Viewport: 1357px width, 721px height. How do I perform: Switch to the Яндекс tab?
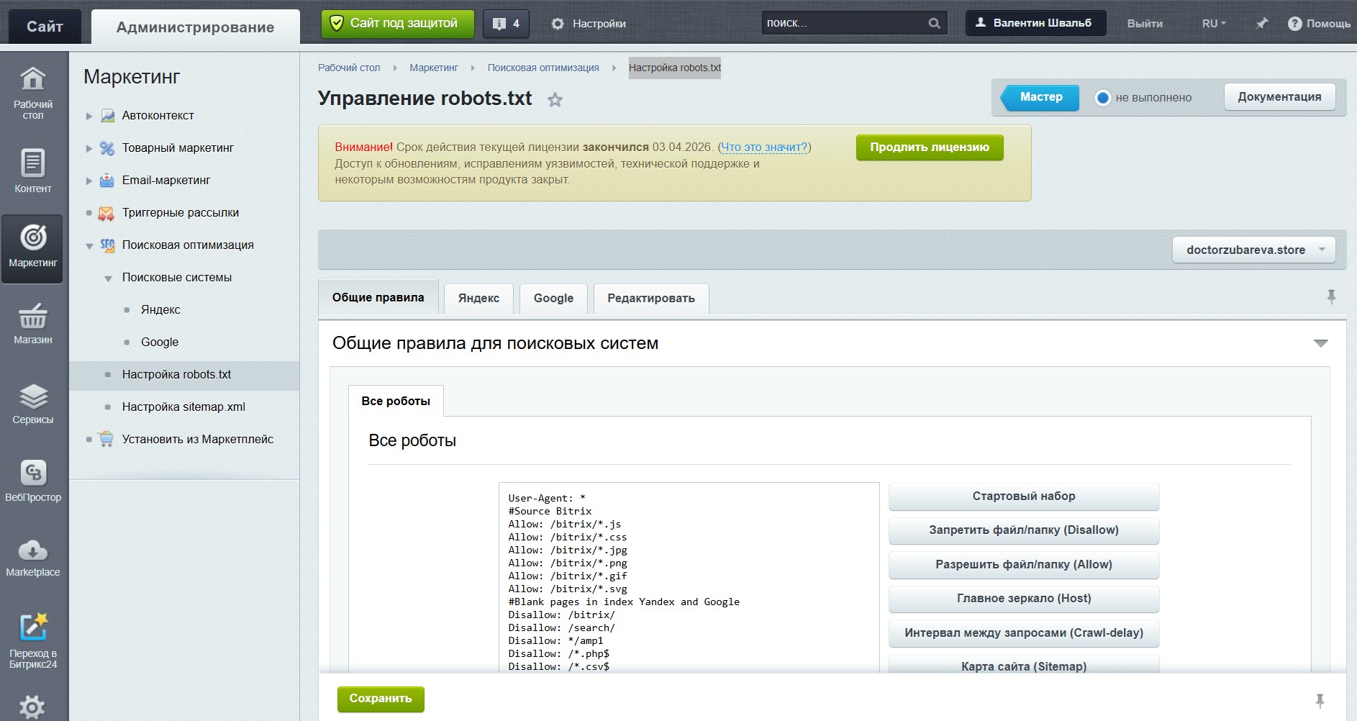(478, 298)
